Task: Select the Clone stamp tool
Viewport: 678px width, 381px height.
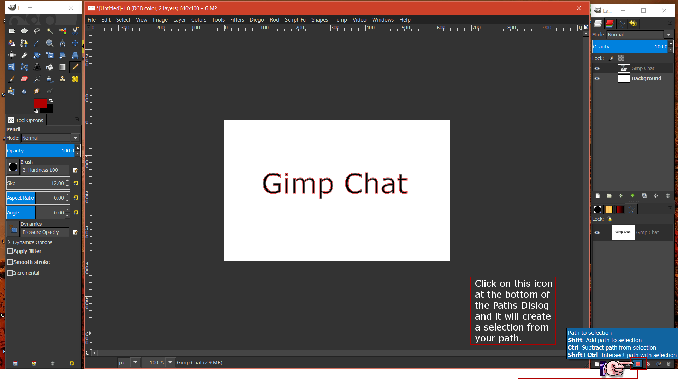Action: (x=63, y=79)
